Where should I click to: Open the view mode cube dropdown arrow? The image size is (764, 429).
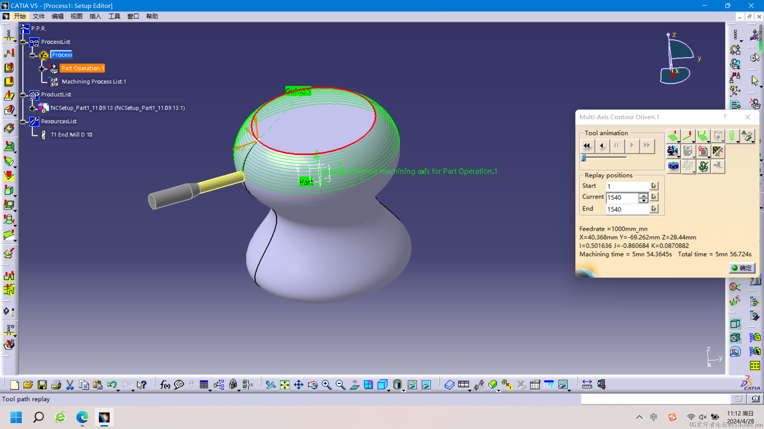388,390
